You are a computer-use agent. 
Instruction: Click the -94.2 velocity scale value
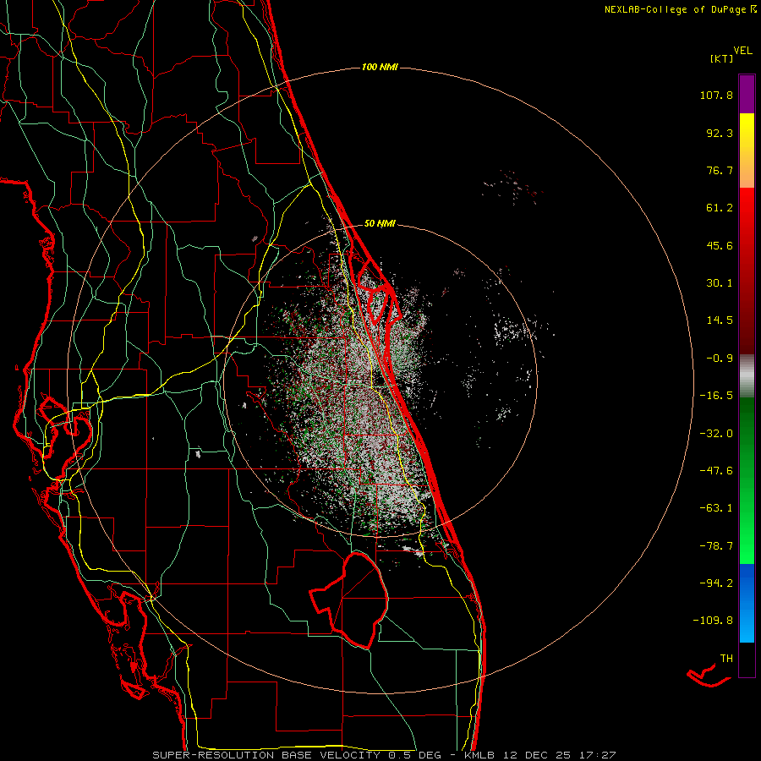pyautogui.click(x=716, y=583)
